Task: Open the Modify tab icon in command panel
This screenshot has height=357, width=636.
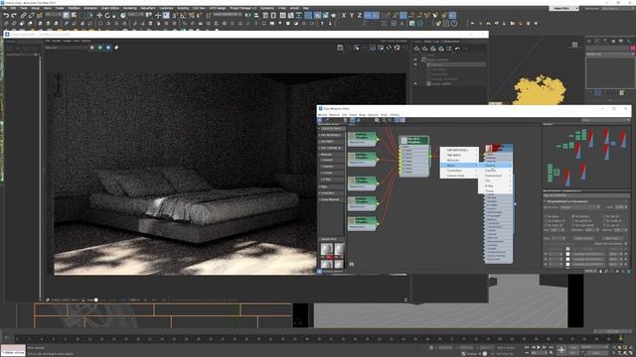Action: pyautogui.click(x=597, y=42)
